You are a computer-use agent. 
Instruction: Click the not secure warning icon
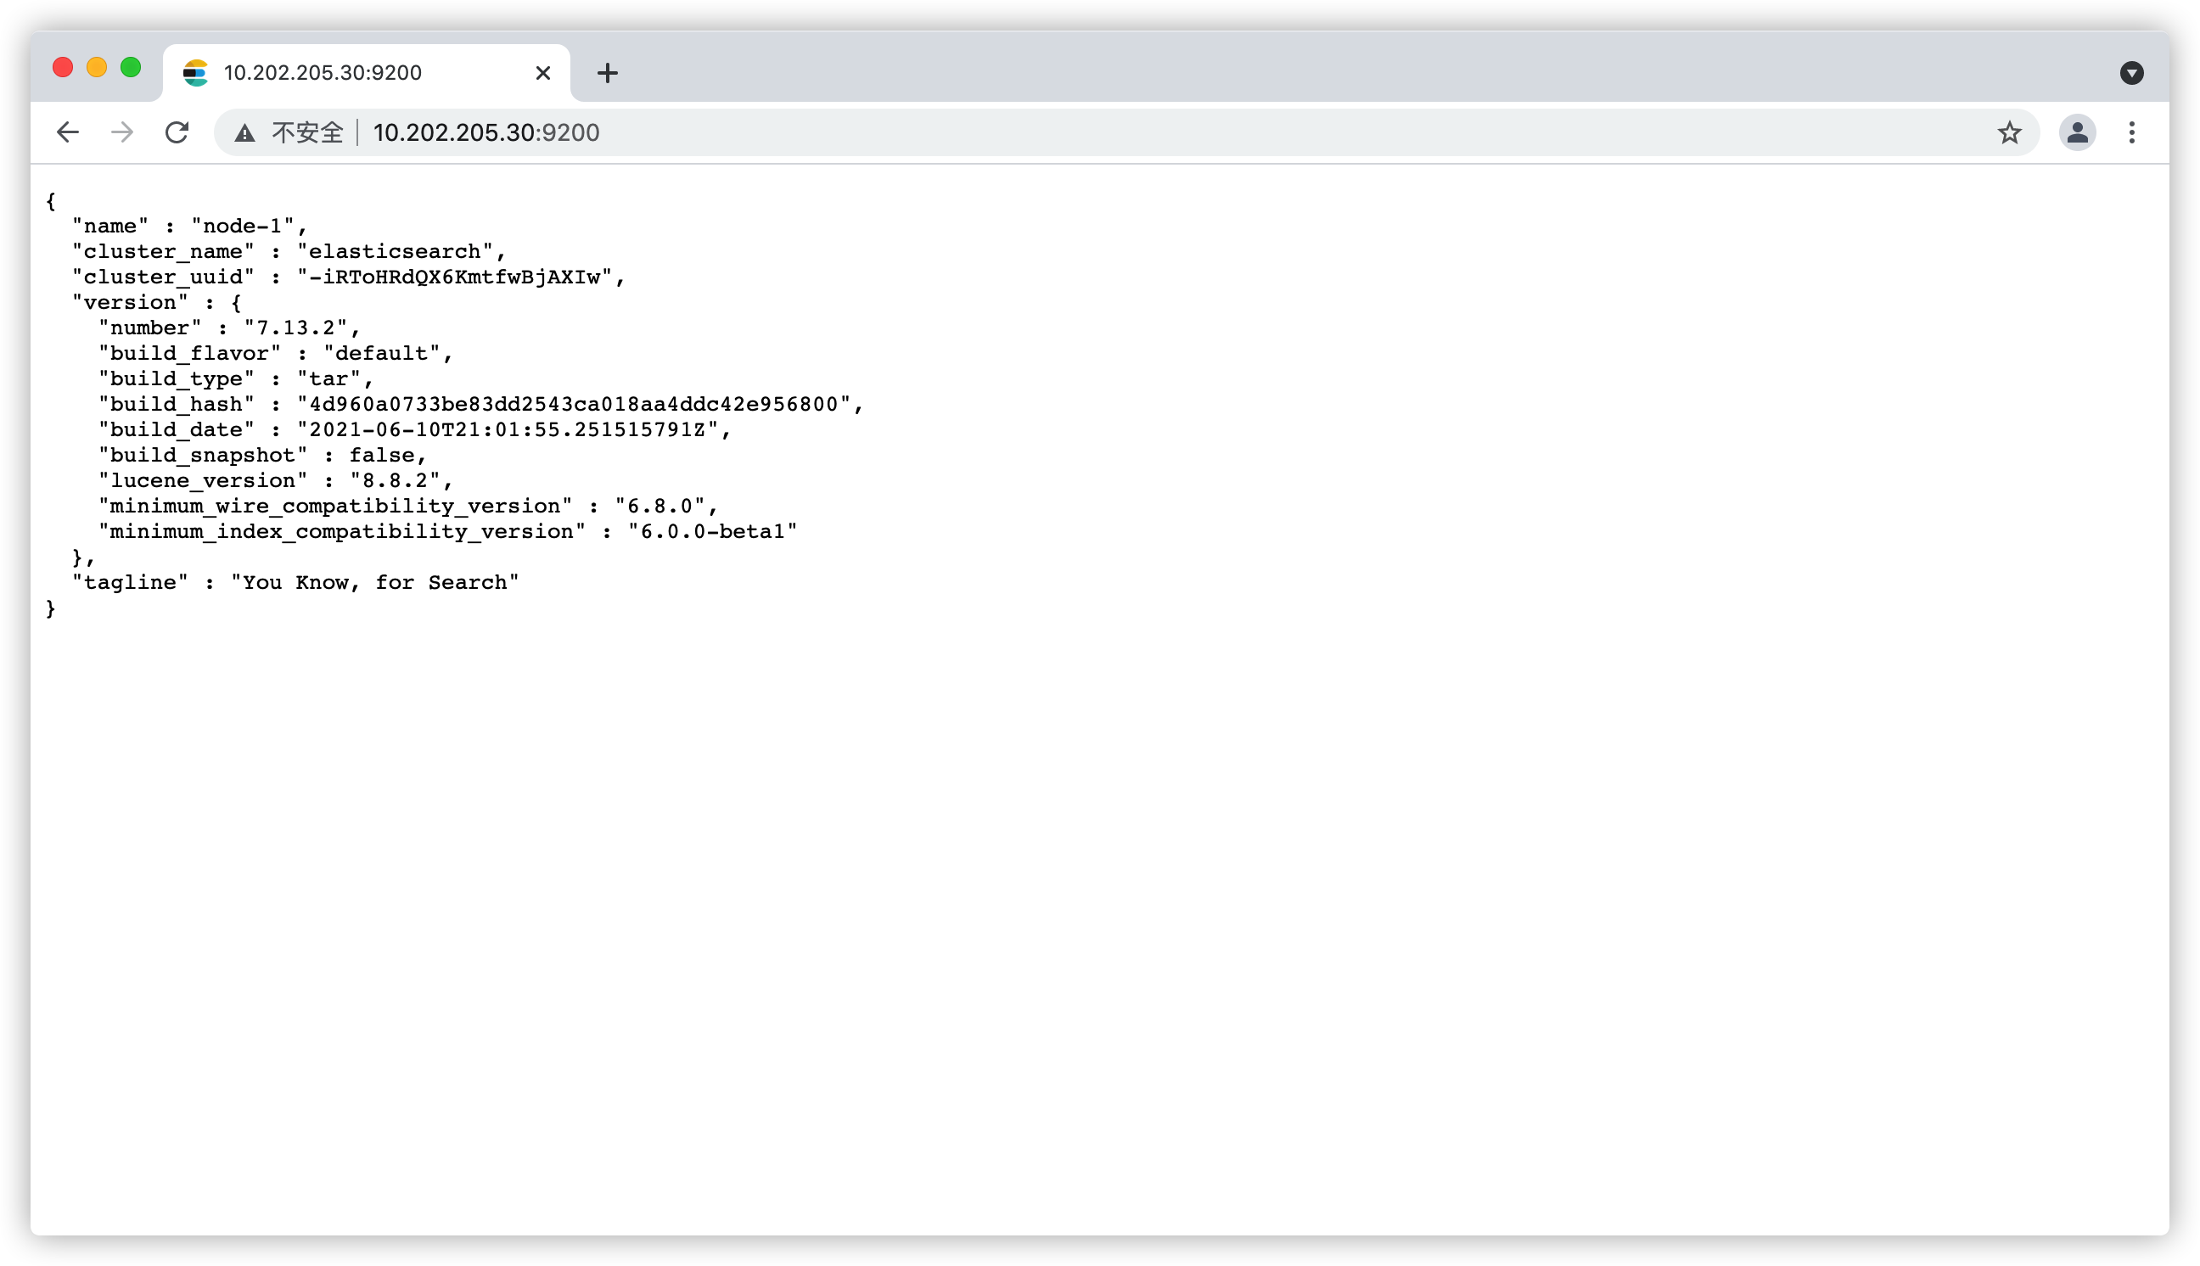pos(245,133)
